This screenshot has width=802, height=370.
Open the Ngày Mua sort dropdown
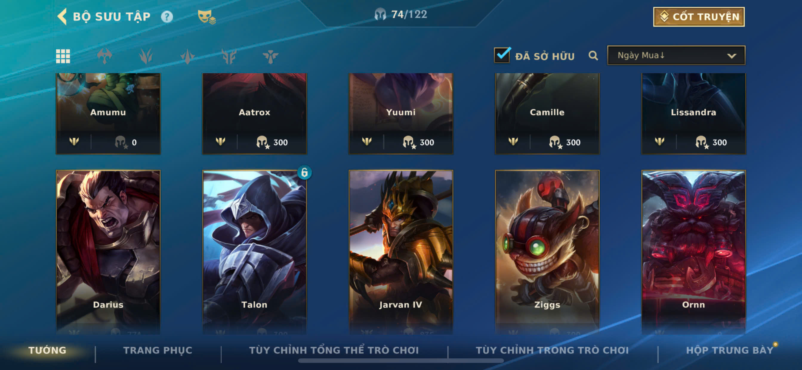point(676,55)
